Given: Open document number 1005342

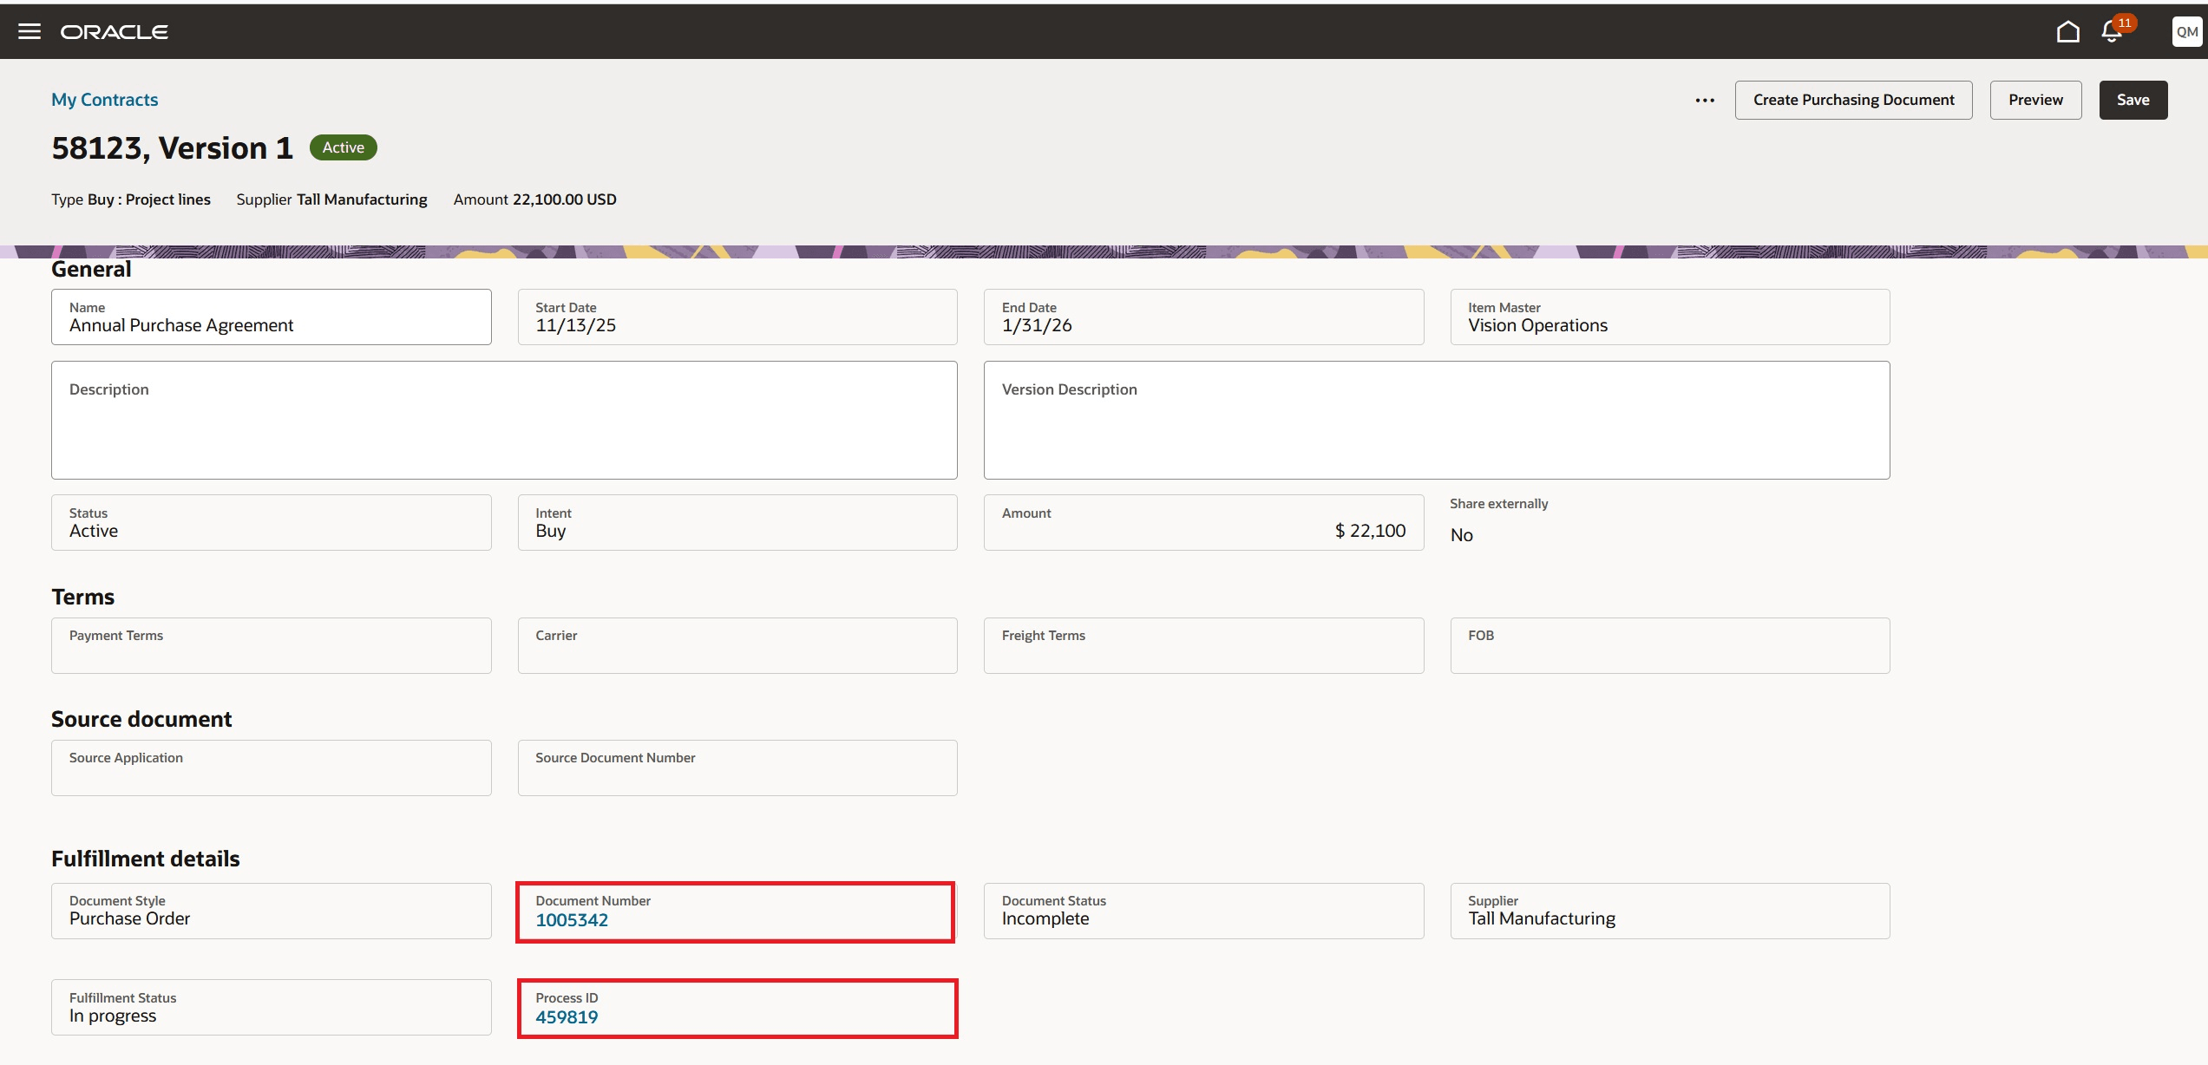Looking at the screenshot, I should pos(573,919).
